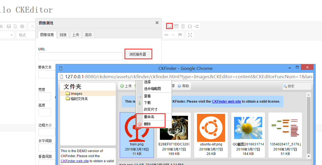This screenshot has height=165, width=322.
Task: Switch to the 高级 tab
Action: point(88,35)
